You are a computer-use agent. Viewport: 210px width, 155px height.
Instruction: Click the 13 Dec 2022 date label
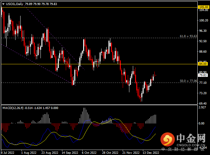point(151,152)
